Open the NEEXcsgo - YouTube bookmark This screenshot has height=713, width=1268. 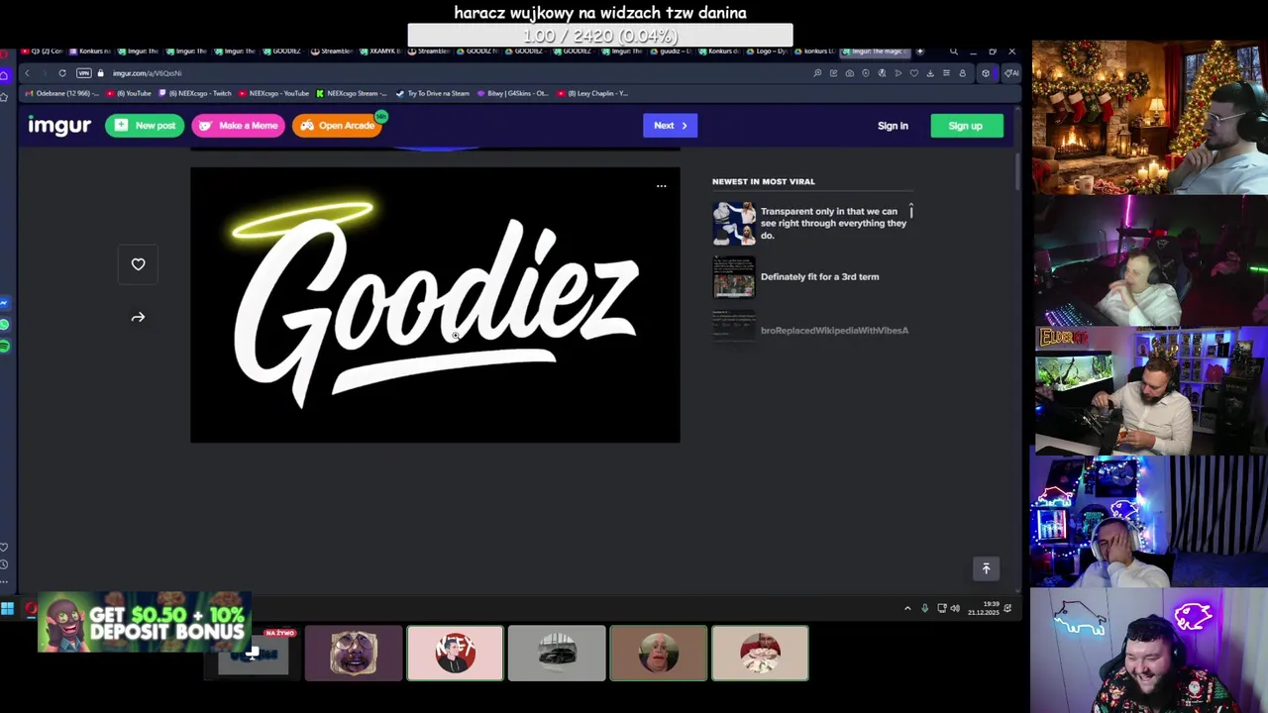click(274, 93)
